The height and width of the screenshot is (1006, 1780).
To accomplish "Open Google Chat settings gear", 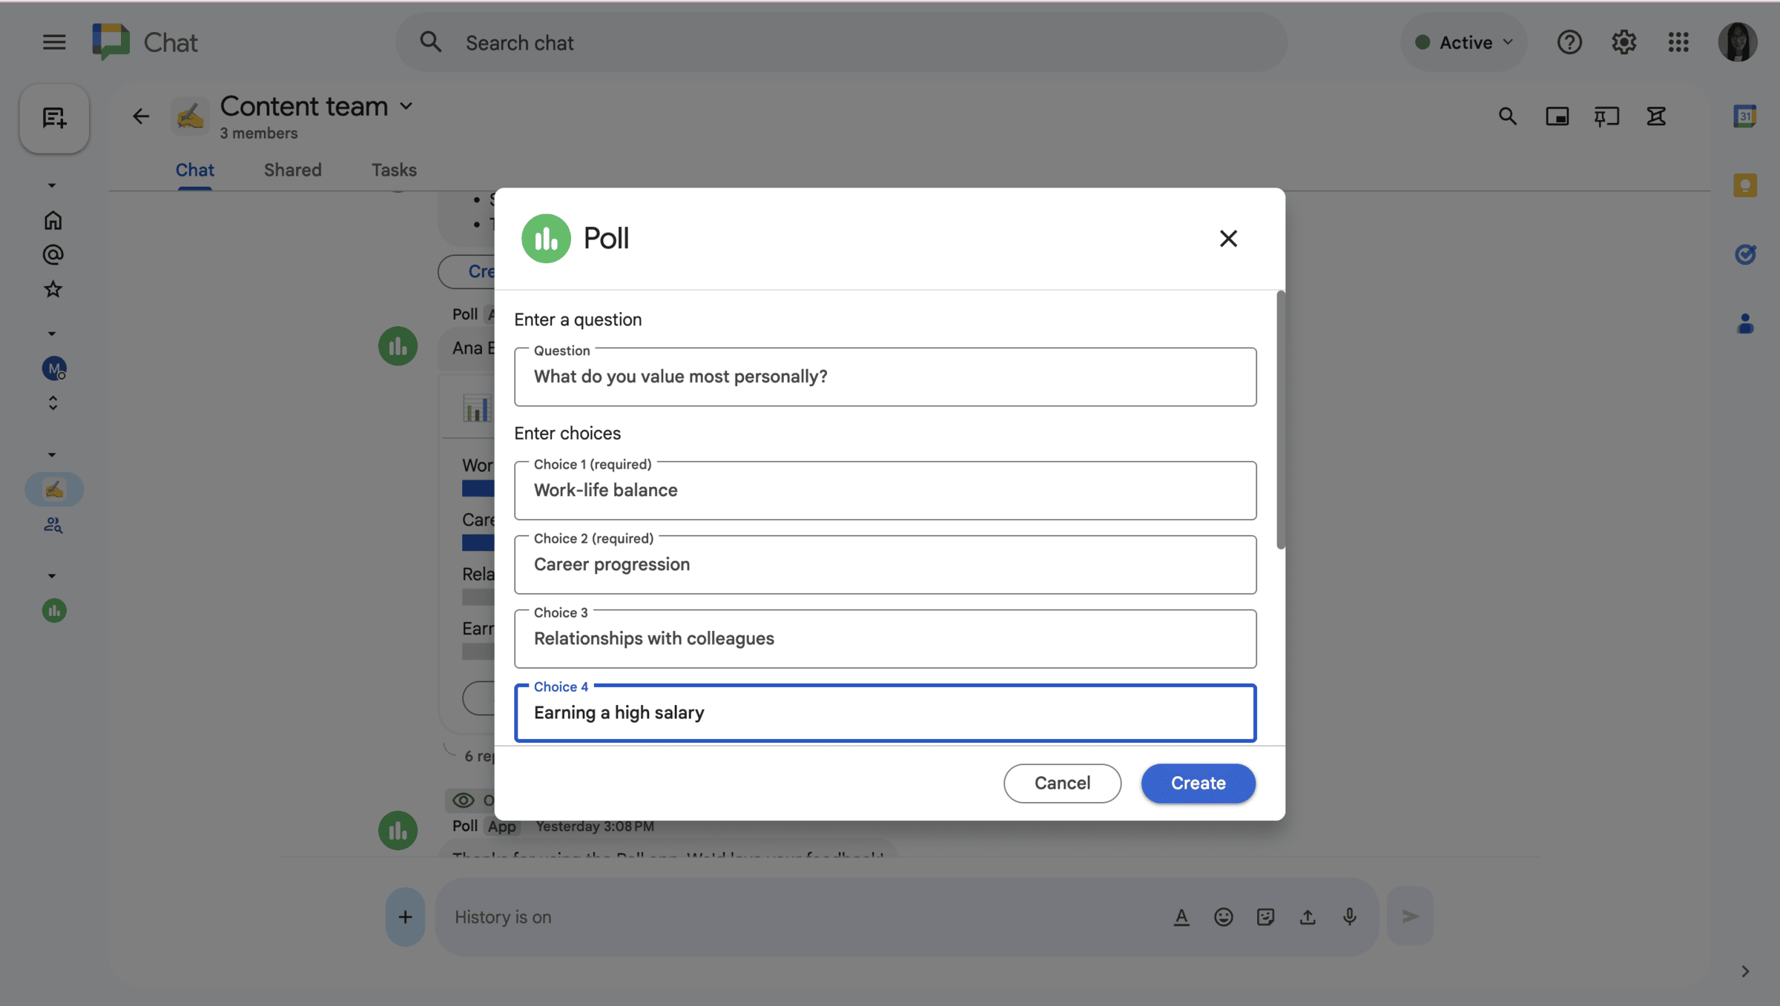I will (x=1624, y=42).
